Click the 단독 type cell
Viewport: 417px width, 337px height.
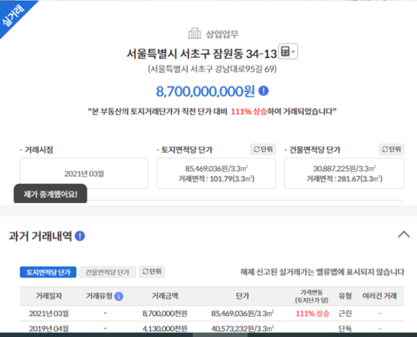pos(345,329)
